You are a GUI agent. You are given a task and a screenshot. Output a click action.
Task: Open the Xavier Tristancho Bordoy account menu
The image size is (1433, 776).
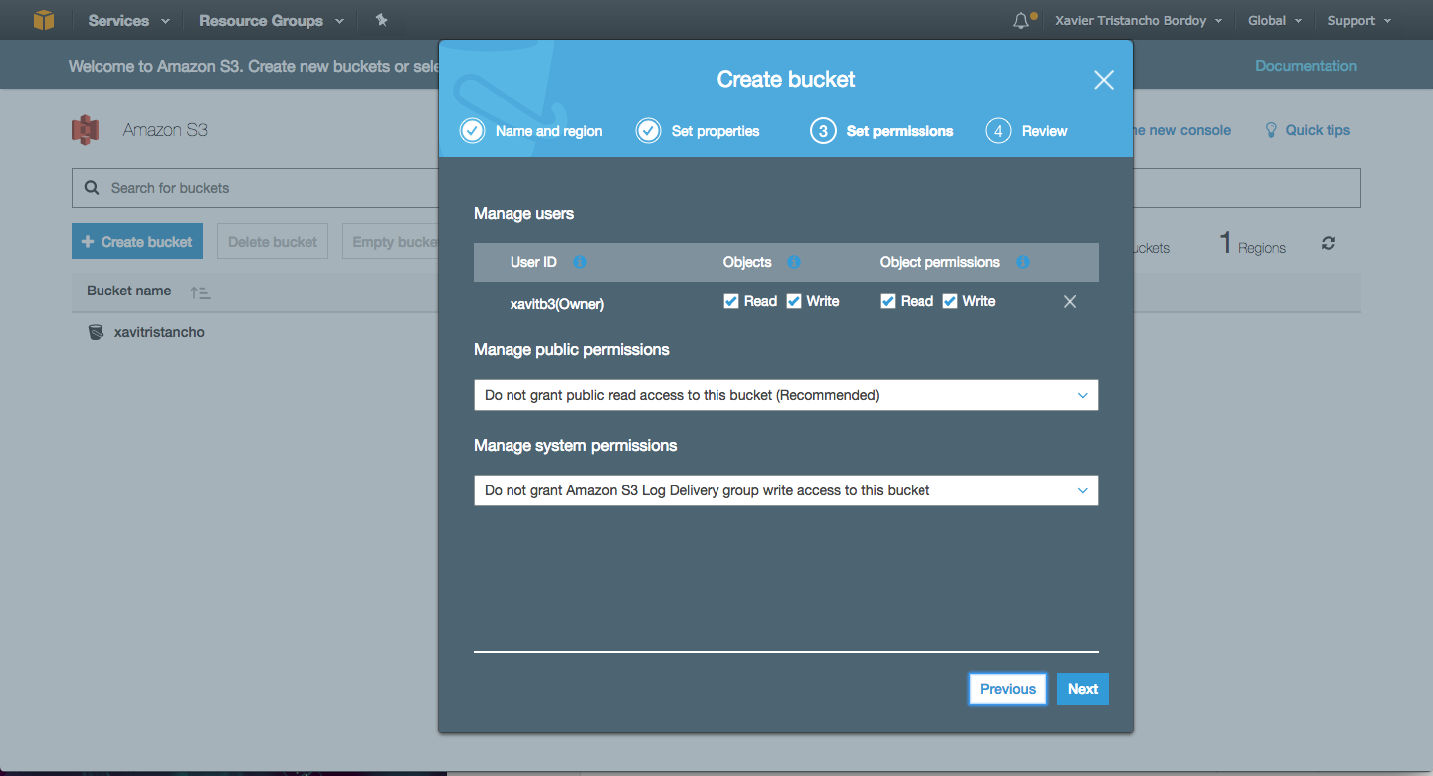[1138, 21]
